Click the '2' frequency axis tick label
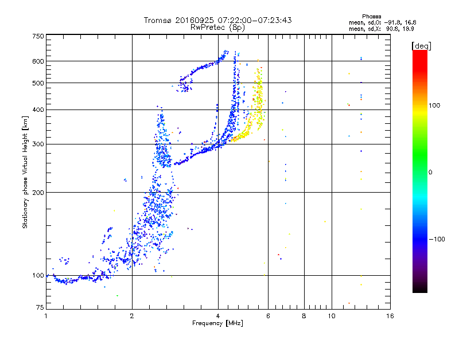Screen dimensions: 459x344 coord(132,316)
